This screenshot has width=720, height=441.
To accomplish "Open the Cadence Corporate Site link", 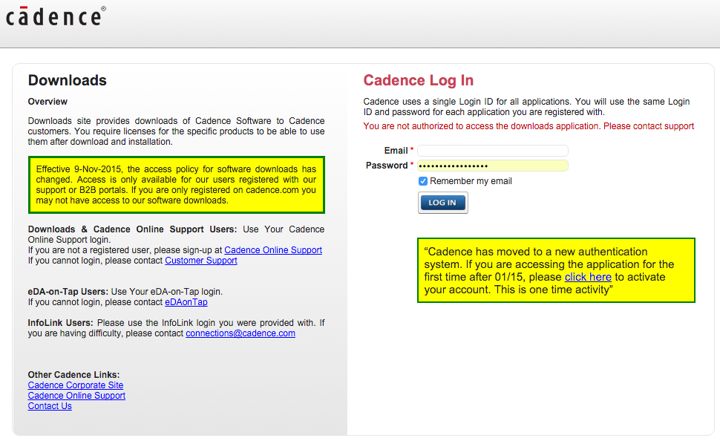I will pos(76,385).
